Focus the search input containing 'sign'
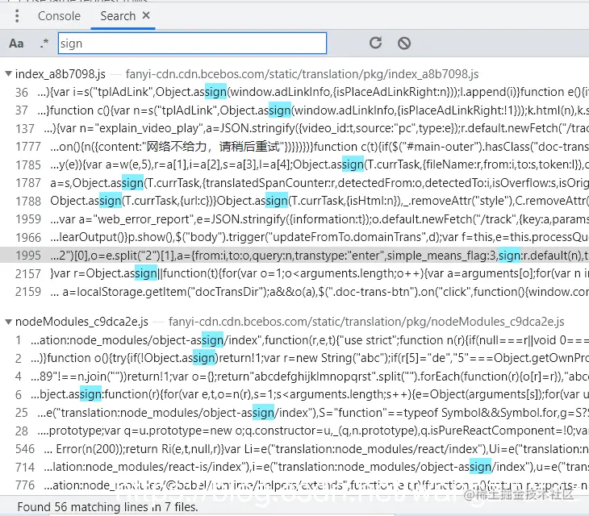589x516 pixels. [192, 44]
